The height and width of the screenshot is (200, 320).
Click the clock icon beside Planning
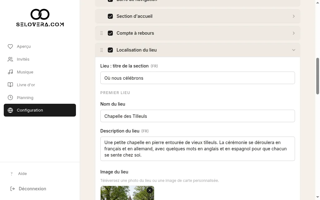[x=10, y=97]
